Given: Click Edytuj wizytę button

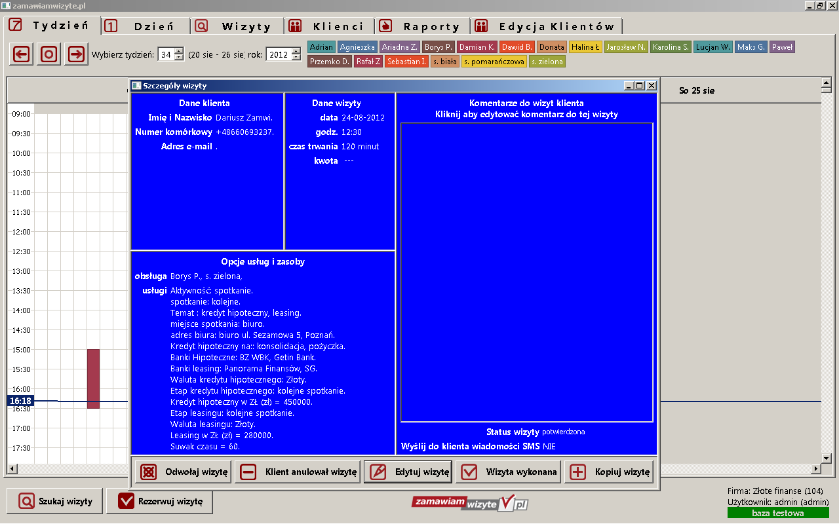Looking at the screenshot, I should point(408,472).
